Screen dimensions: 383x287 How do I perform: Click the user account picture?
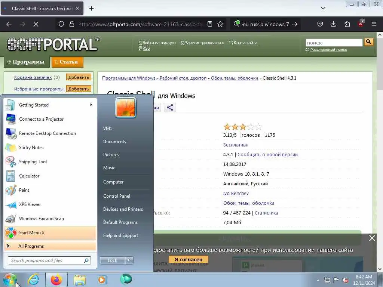[126, 107]
